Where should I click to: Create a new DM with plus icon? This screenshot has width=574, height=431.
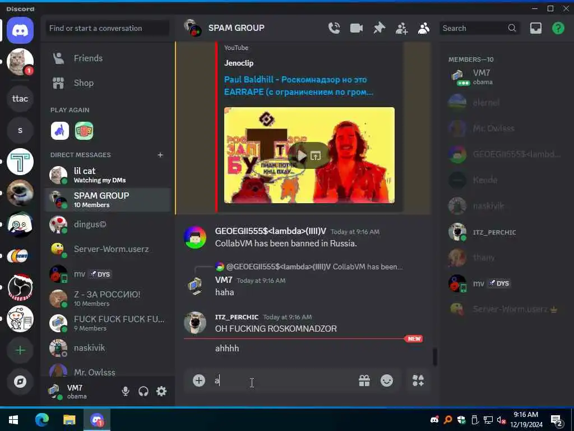tap(160, 155)
